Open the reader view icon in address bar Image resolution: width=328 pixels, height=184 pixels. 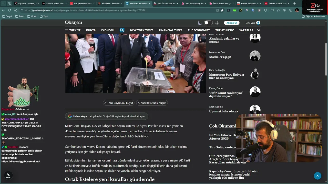tap(218, 10)
